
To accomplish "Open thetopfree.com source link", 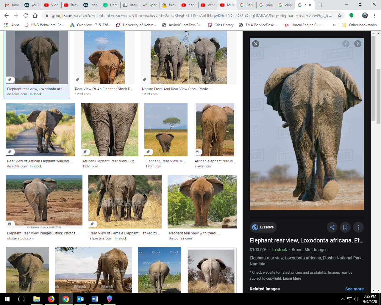I will pyautogui.click(x=180, y=238).
